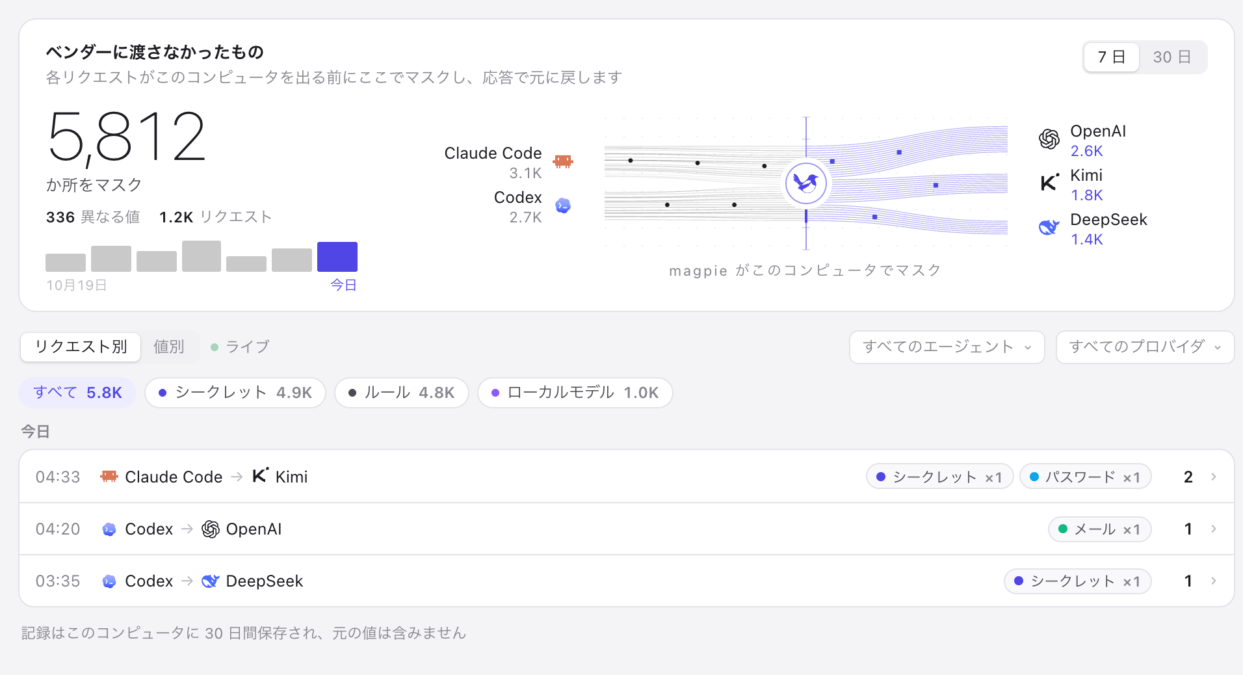Click the Codex icon in the flow chart

click(x=563, y=205)
